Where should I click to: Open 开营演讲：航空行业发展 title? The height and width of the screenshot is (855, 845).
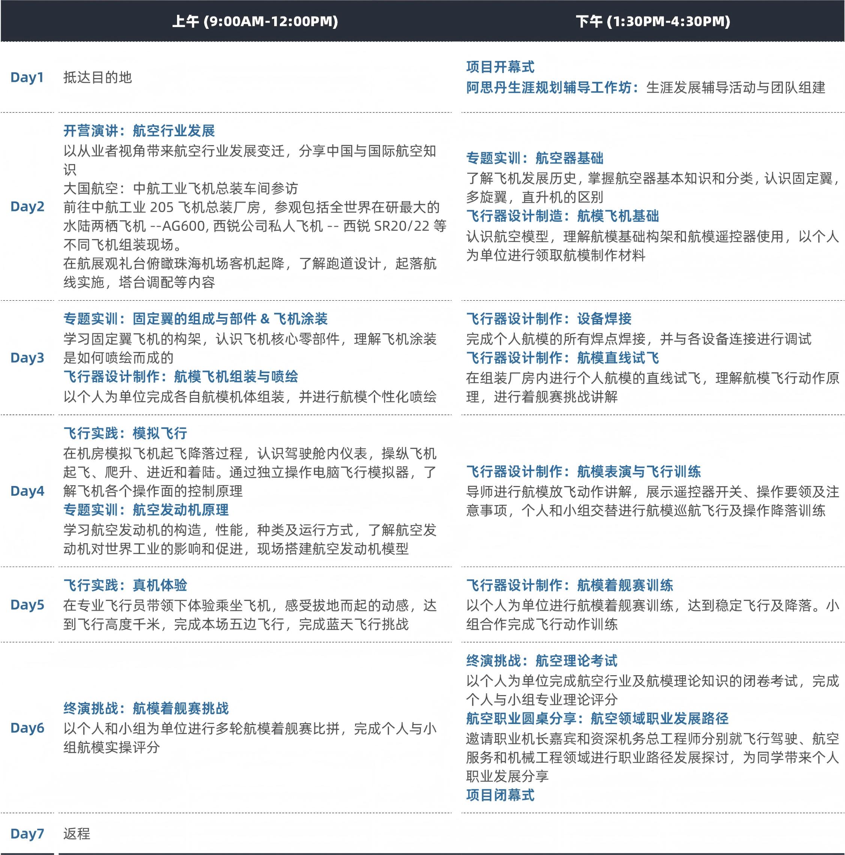coord(139,131)
